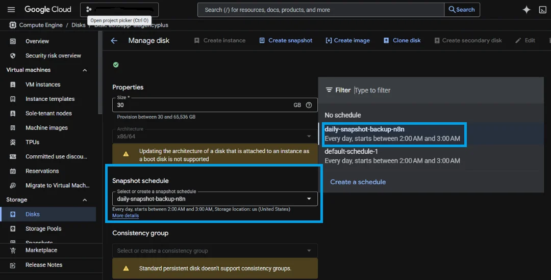Viewport: 551px width, 280px height.
Task: Click the Google Cloud logo
Action: 48,10
